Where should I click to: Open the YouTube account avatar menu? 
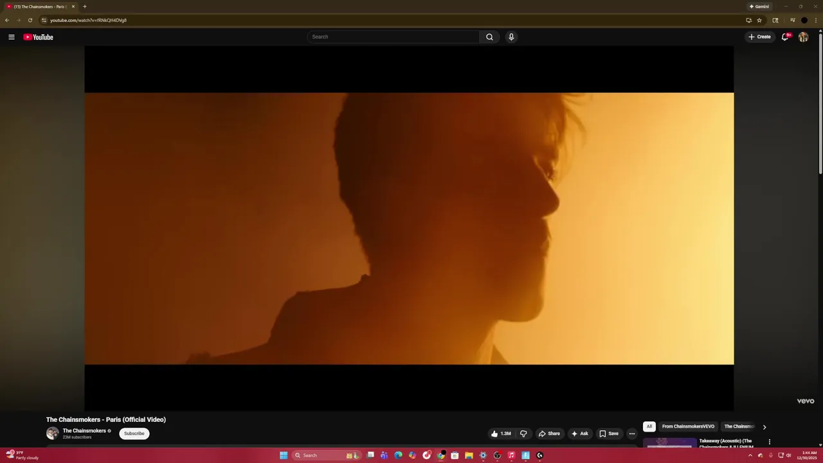[x=803, y=37]
